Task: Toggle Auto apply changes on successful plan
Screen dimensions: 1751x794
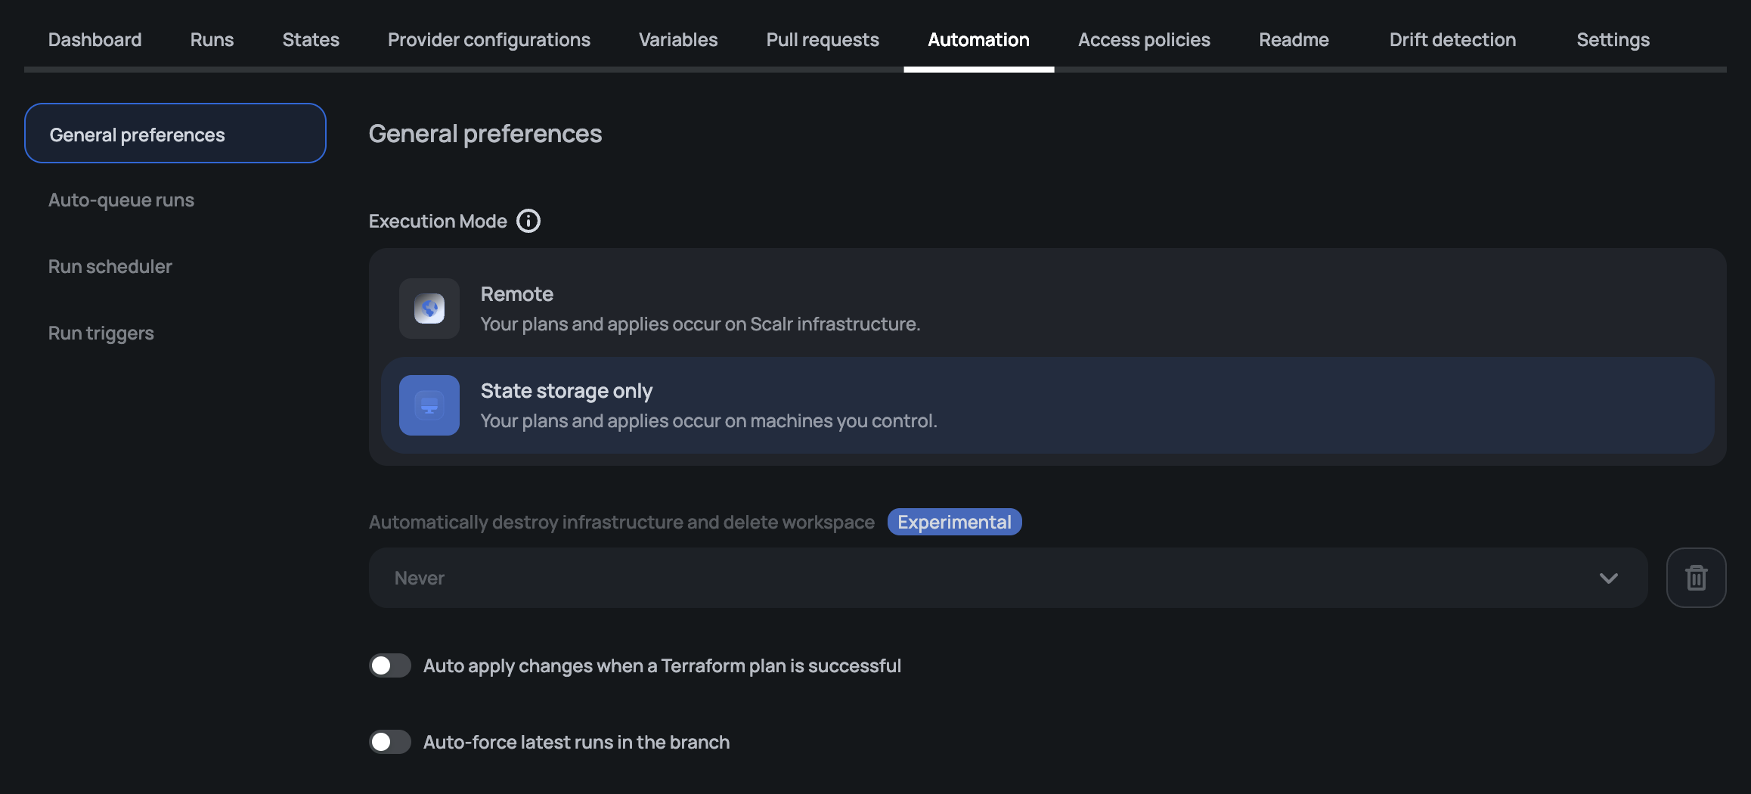Action: tap(390, 665)
